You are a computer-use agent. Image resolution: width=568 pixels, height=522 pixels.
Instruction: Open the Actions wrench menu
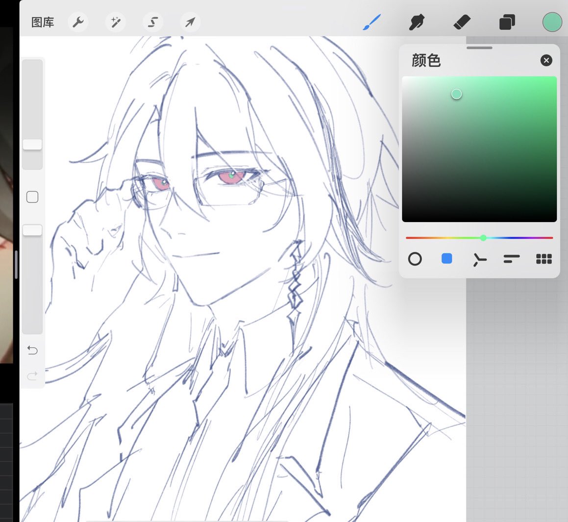(78, 23)
